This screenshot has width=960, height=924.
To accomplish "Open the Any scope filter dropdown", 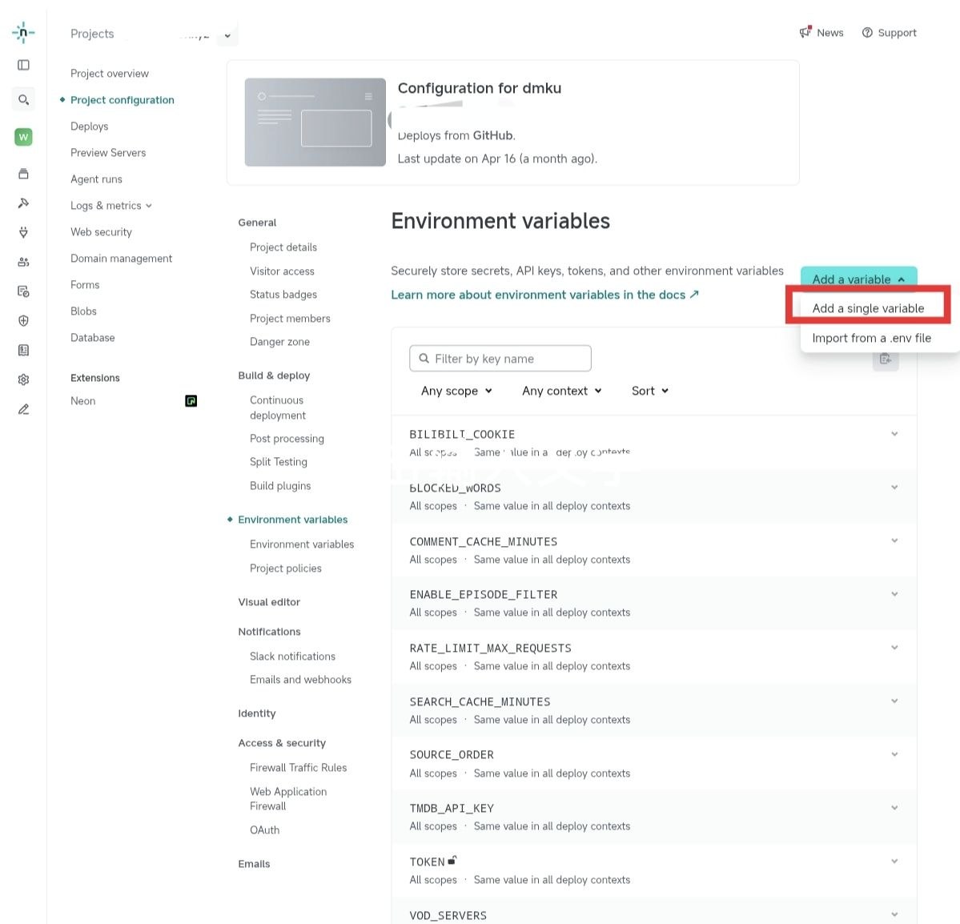I will pyautogui.click(x=456, y=391).
